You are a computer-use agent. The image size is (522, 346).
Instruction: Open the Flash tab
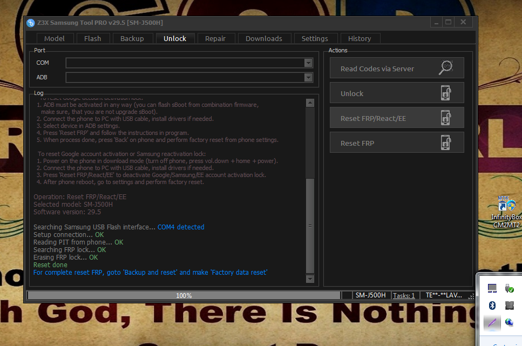(92, 39)
